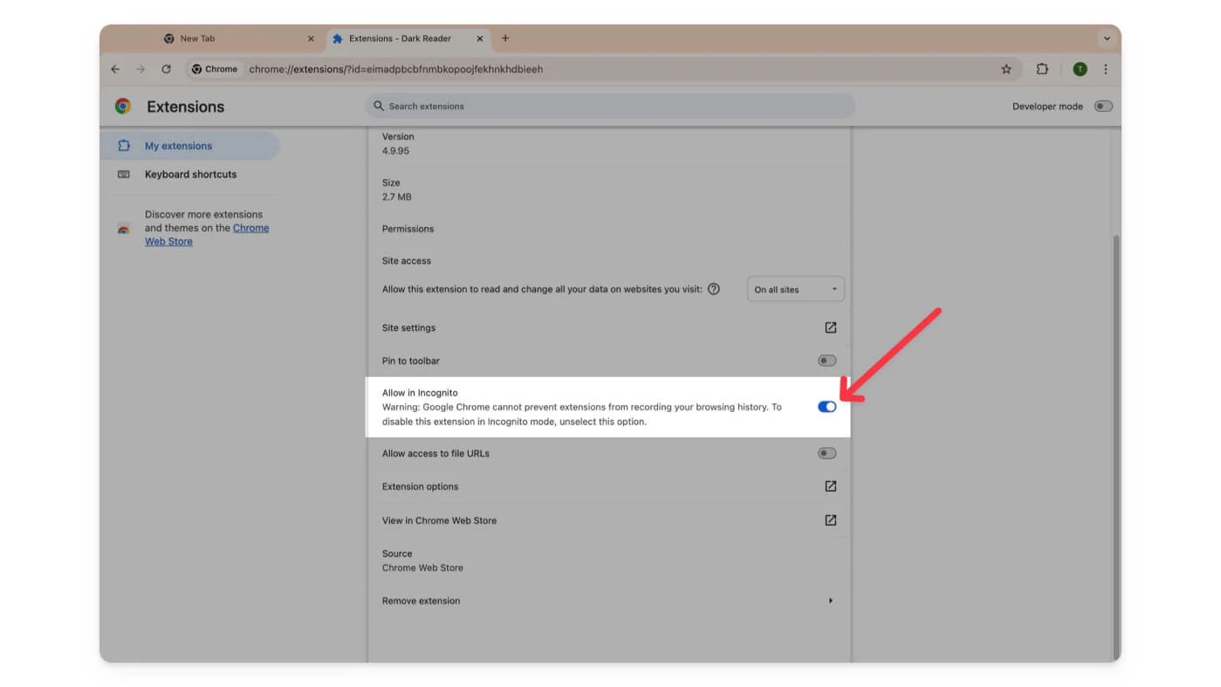Open Extension options external link icon
The width and height of the screenshot is (1221, 687).
(x=830, y=486)
